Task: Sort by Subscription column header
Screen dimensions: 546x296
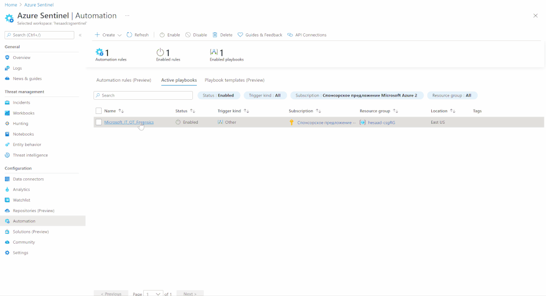Action: (304, 111)
